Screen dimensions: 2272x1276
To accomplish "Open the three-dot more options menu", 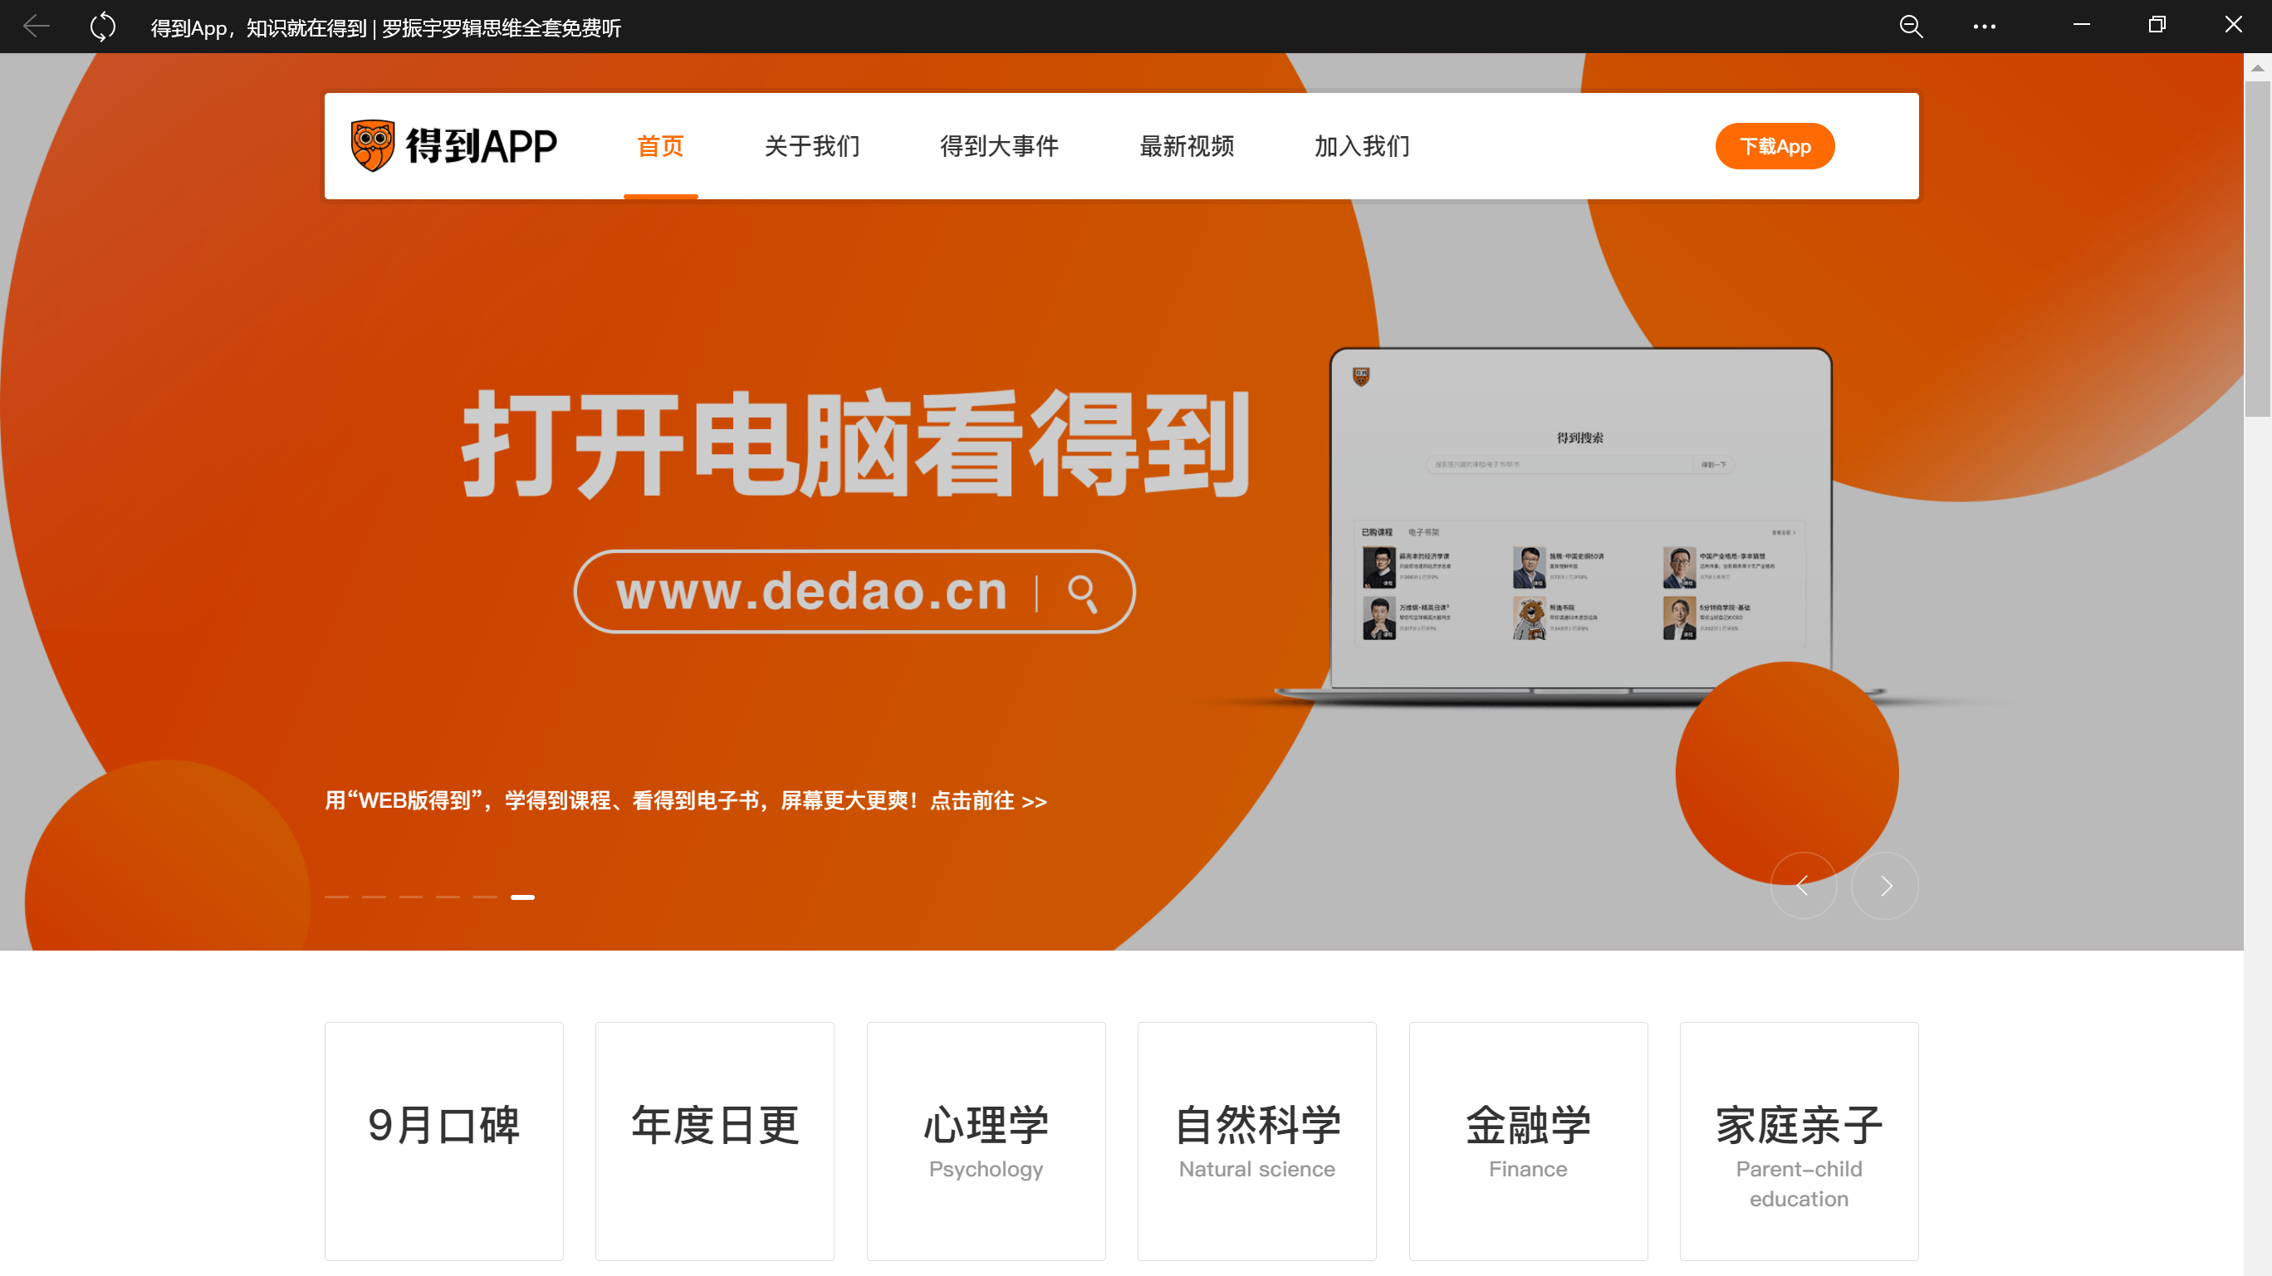I will [1985, 27].
